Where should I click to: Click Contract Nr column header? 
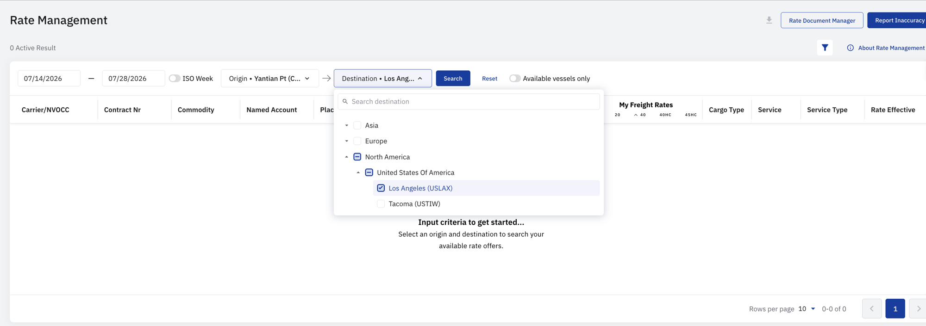click(122, 110)
